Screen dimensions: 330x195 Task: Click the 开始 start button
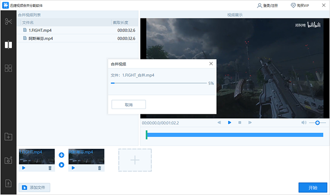point(313,187)
